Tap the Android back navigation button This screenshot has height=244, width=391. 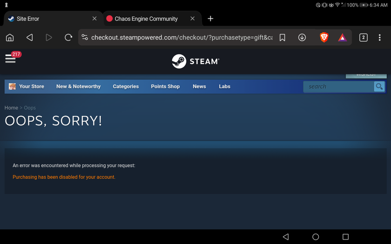pyautogui.click(x=286, y=237)
